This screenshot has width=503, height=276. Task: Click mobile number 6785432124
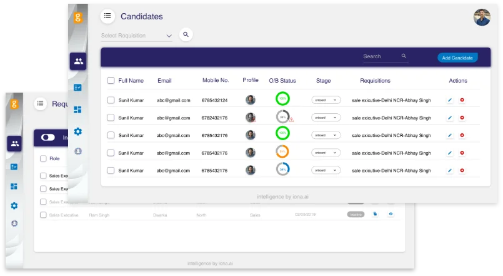[214, 100]
